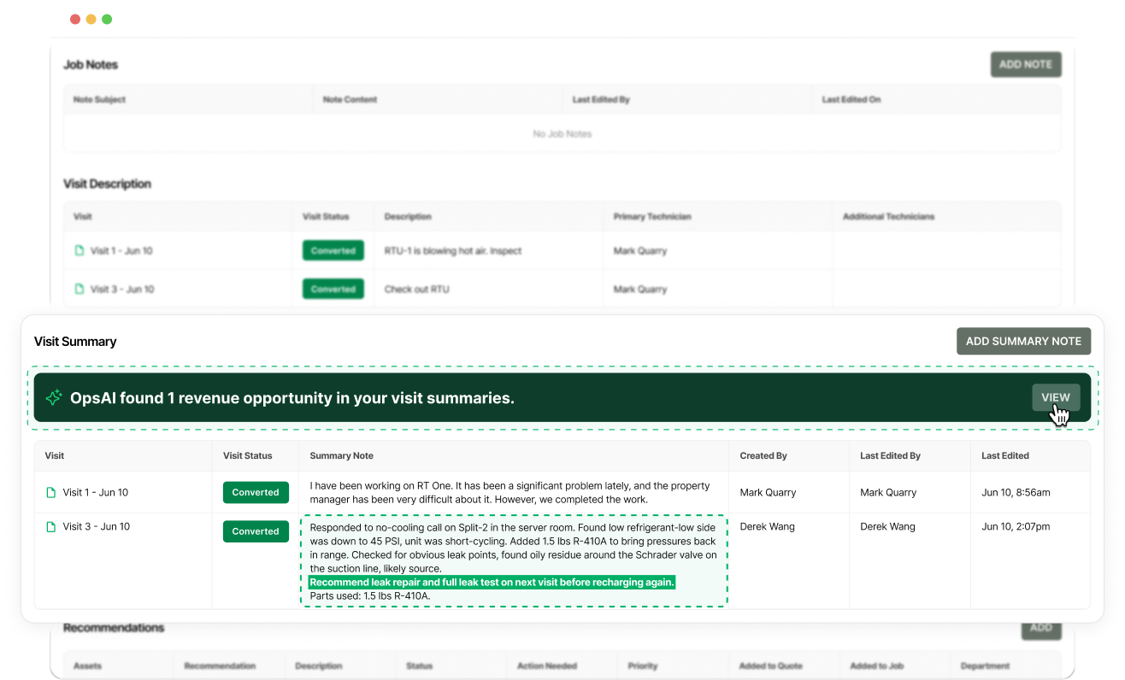The image size is (1125, 680).
Task: Open Visit 1 document icon in Visit Summary
Action: (51, 493)
